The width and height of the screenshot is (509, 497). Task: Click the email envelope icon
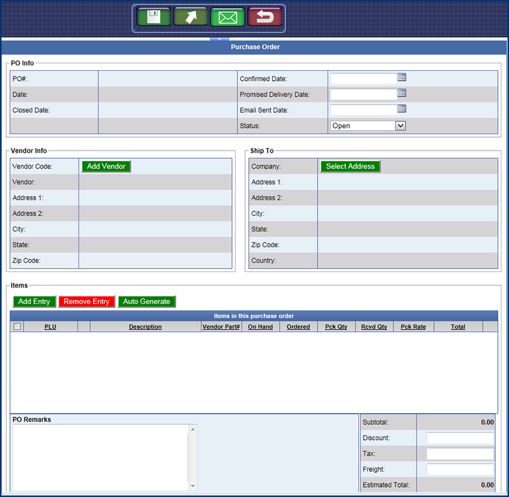tap(227, 17)
